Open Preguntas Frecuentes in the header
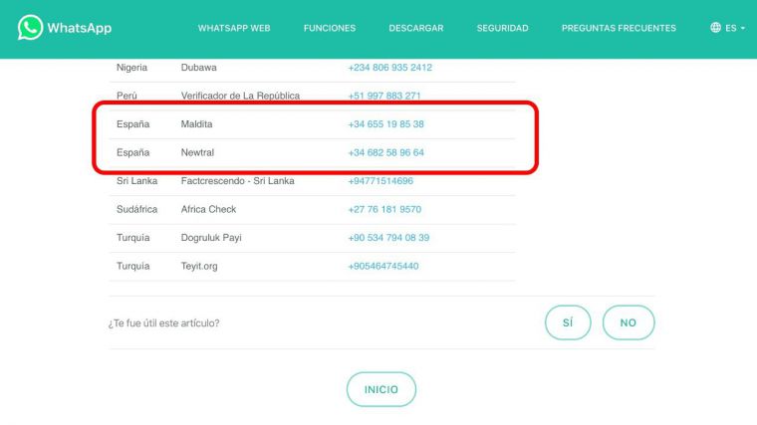Viewport: 757px width, 425px height. pyautogui.click(x=619, y=28)
